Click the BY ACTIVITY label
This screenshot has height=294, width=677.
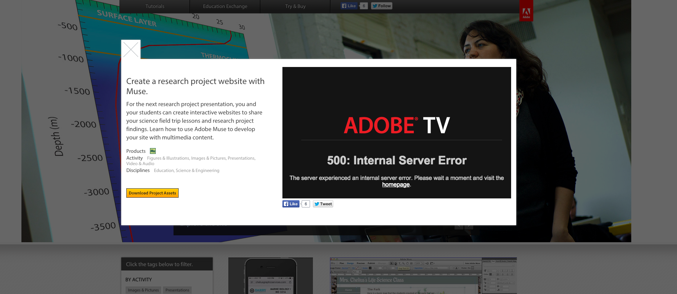pos(139,280)
